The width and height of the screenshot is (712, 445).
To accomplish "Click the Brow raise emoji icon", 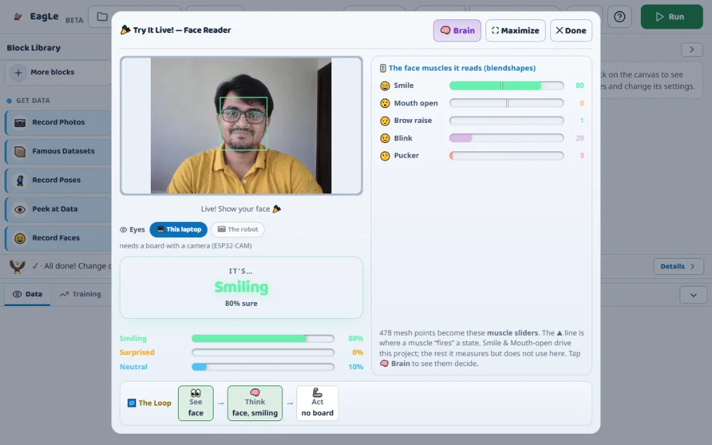I will [385, 121].
